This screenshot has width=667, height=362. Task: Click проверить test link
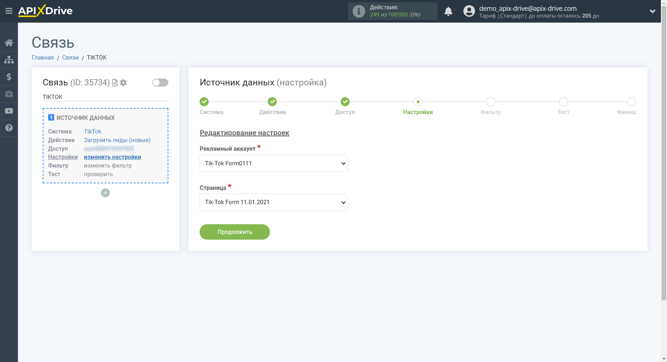click(x=98, y=174)
